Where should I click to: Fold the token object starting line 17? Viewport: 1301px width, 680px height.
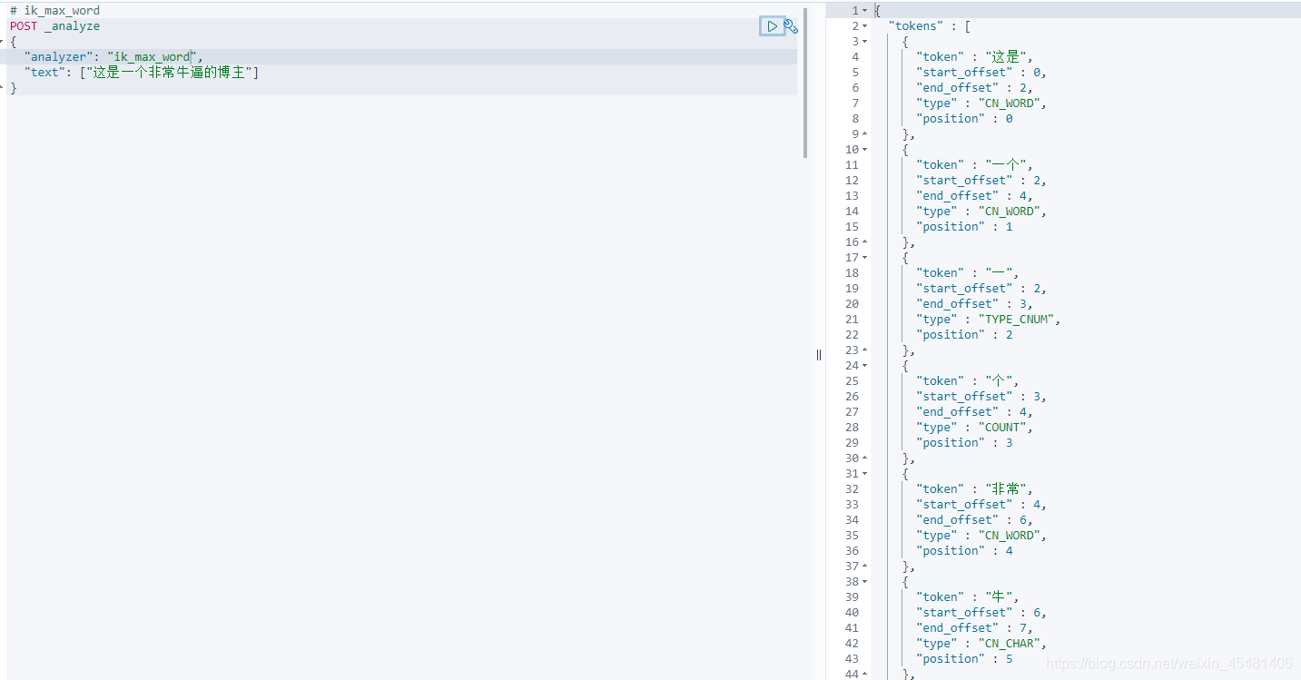click(x=864, y=258)
